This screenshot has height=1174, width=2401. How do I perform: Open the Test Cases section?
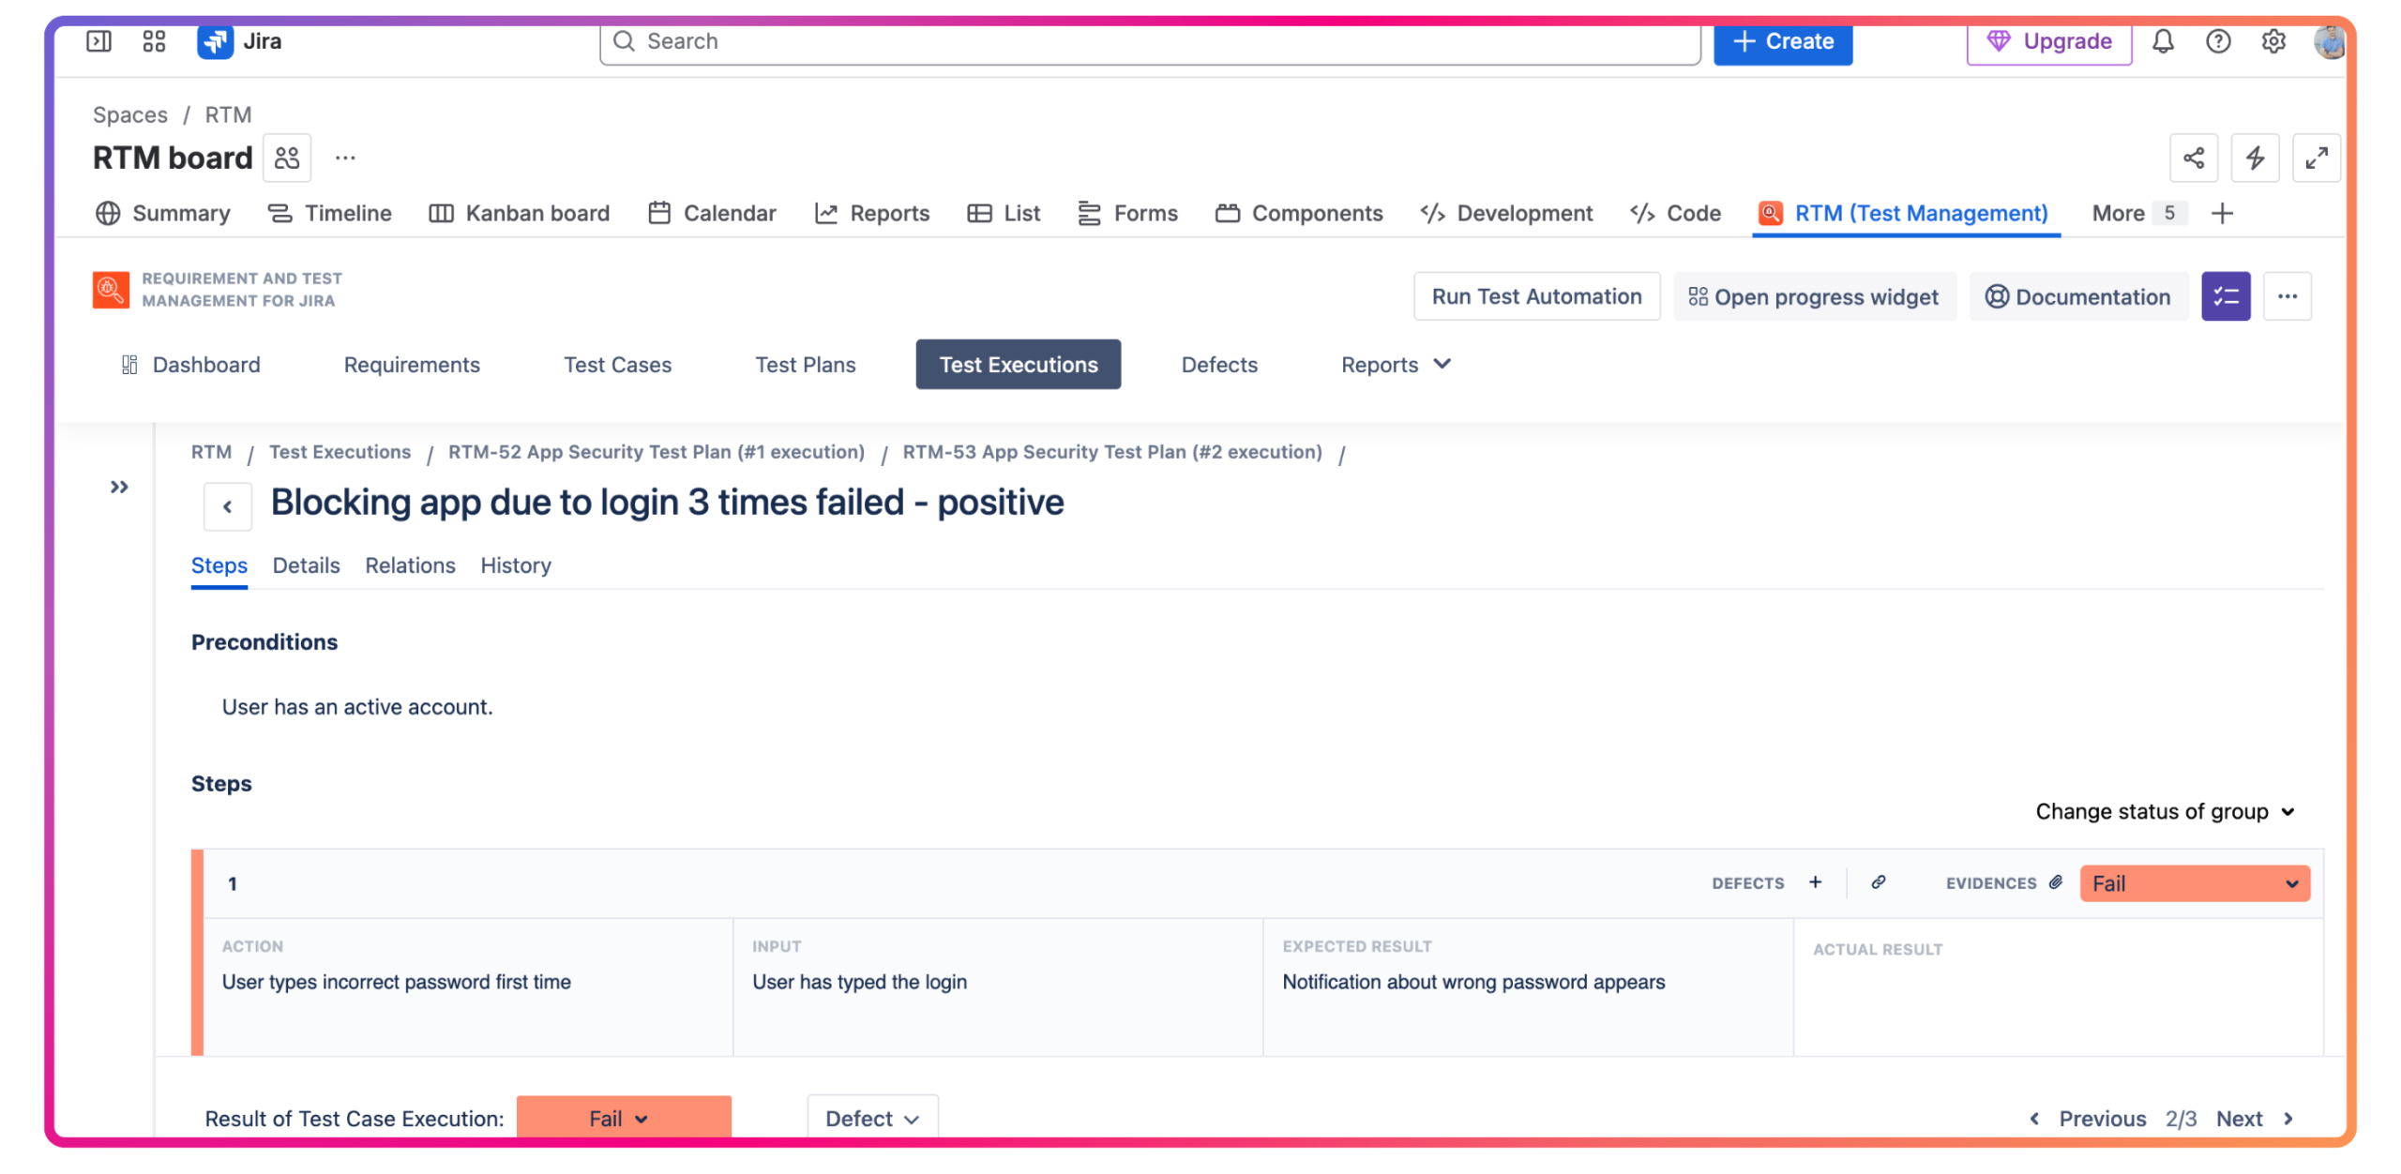pos(617,365)
